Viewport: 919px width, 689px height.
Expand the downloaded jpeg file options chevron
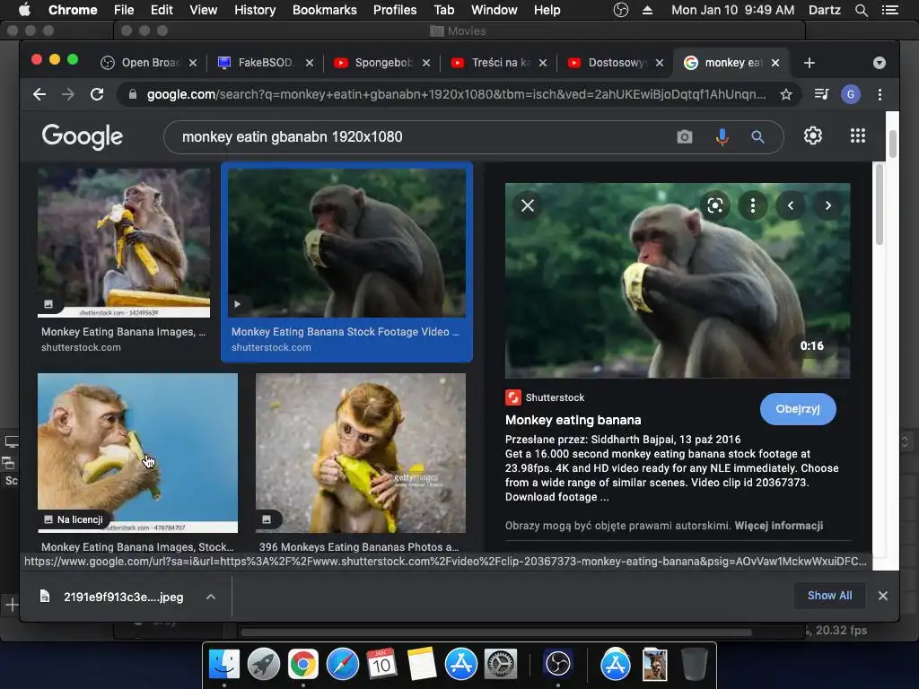point(211,597)
